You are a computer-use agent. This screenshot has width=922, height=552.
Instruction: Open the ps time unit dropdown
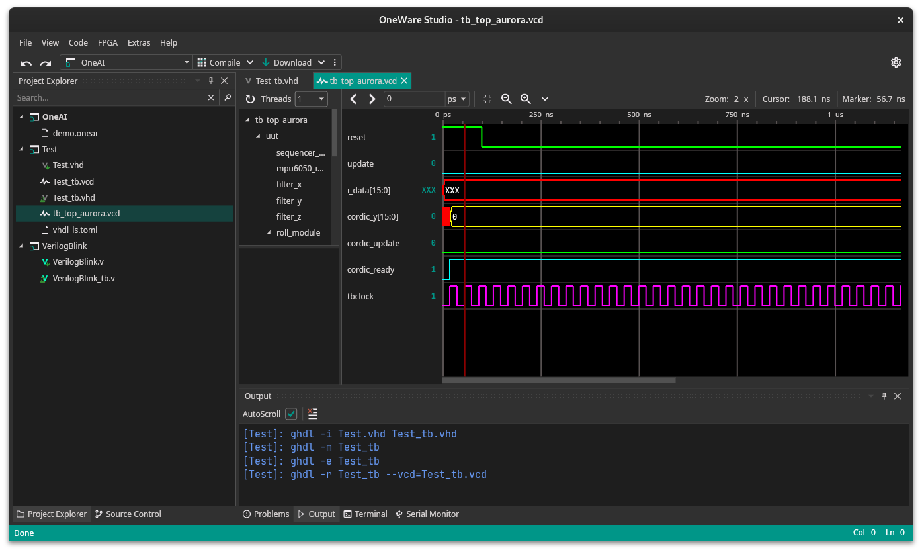(x=457, y=99)
